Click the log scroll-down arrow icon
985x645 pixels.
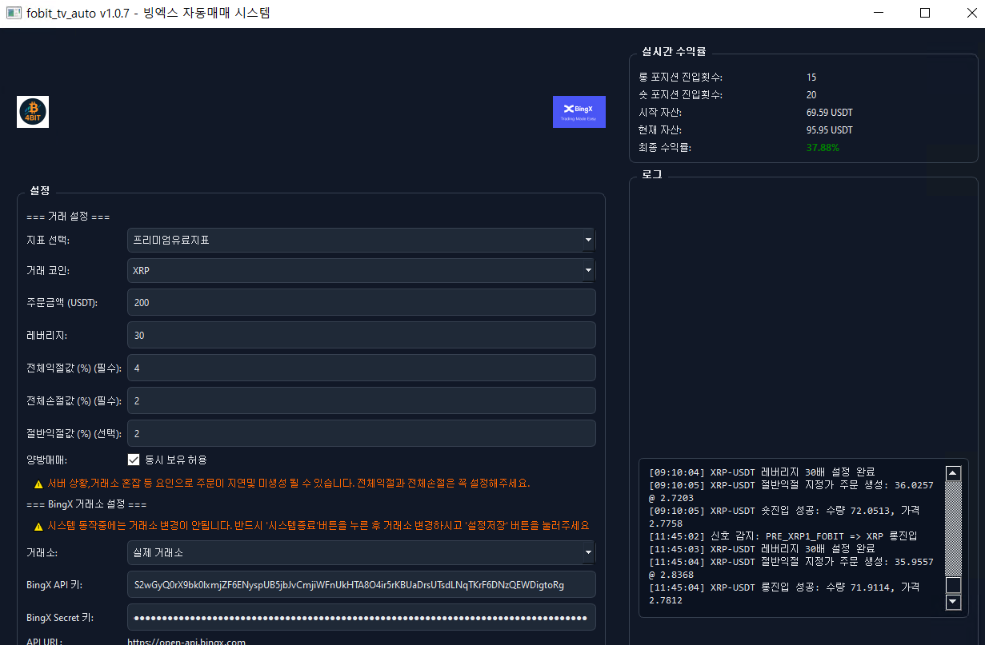(x=952, y=602)
